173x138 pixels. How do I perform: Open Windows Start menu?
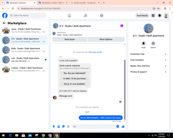point(3,135)
